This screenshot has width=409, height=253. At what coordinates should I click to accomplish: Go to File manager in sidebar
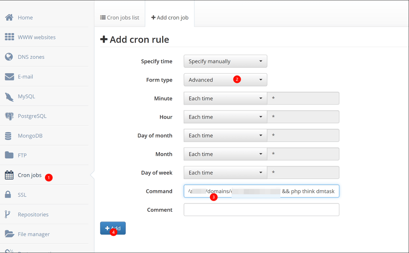tap(34, 234)
